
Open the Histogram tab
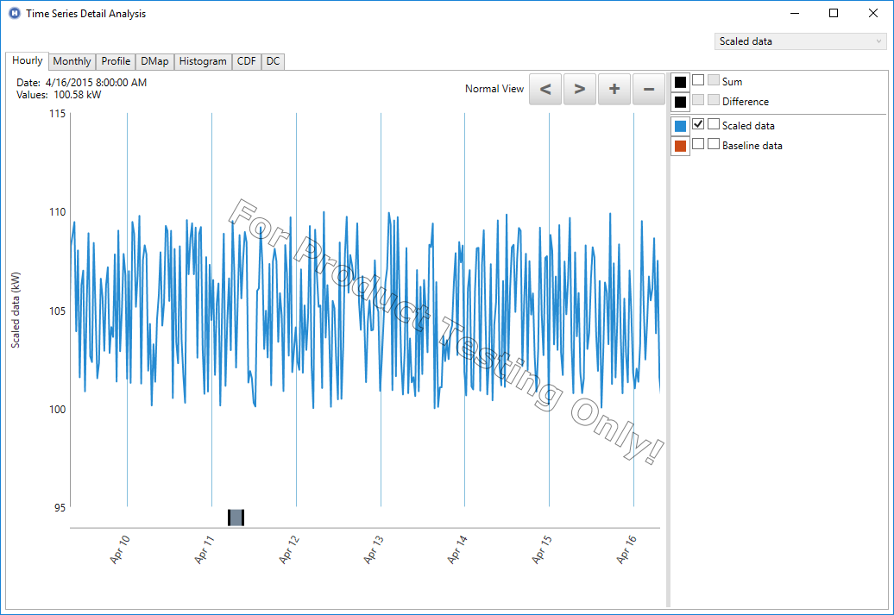(202, 61)
